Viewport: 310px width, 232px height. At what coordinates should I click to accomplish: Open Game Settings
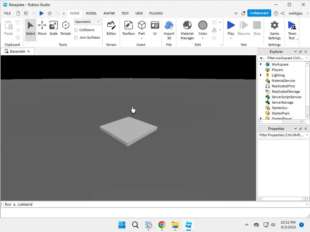[274, 30]
